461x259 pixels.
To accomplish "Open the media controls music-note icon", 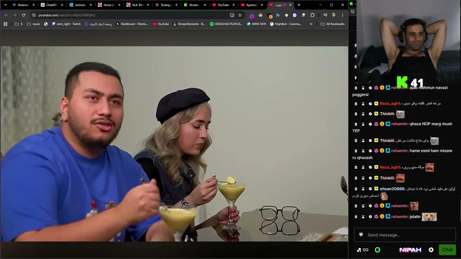I will pyautogui.click(x=325, y=15).
